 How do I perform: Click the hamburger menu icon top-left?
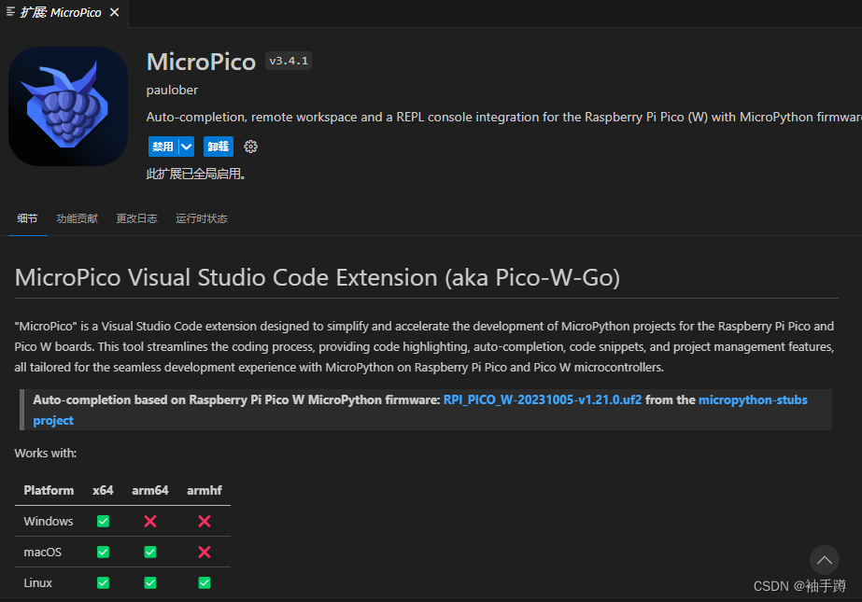click(9, 12)
